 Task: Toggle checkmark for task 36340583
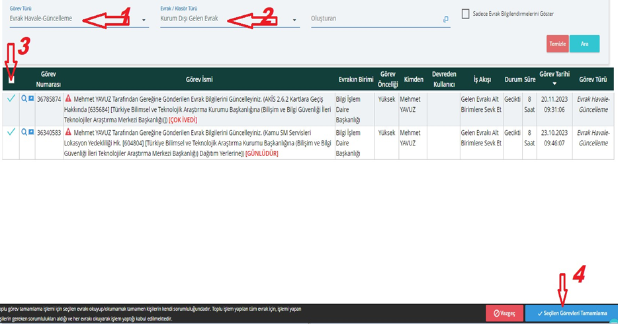[x=11, y=132]
